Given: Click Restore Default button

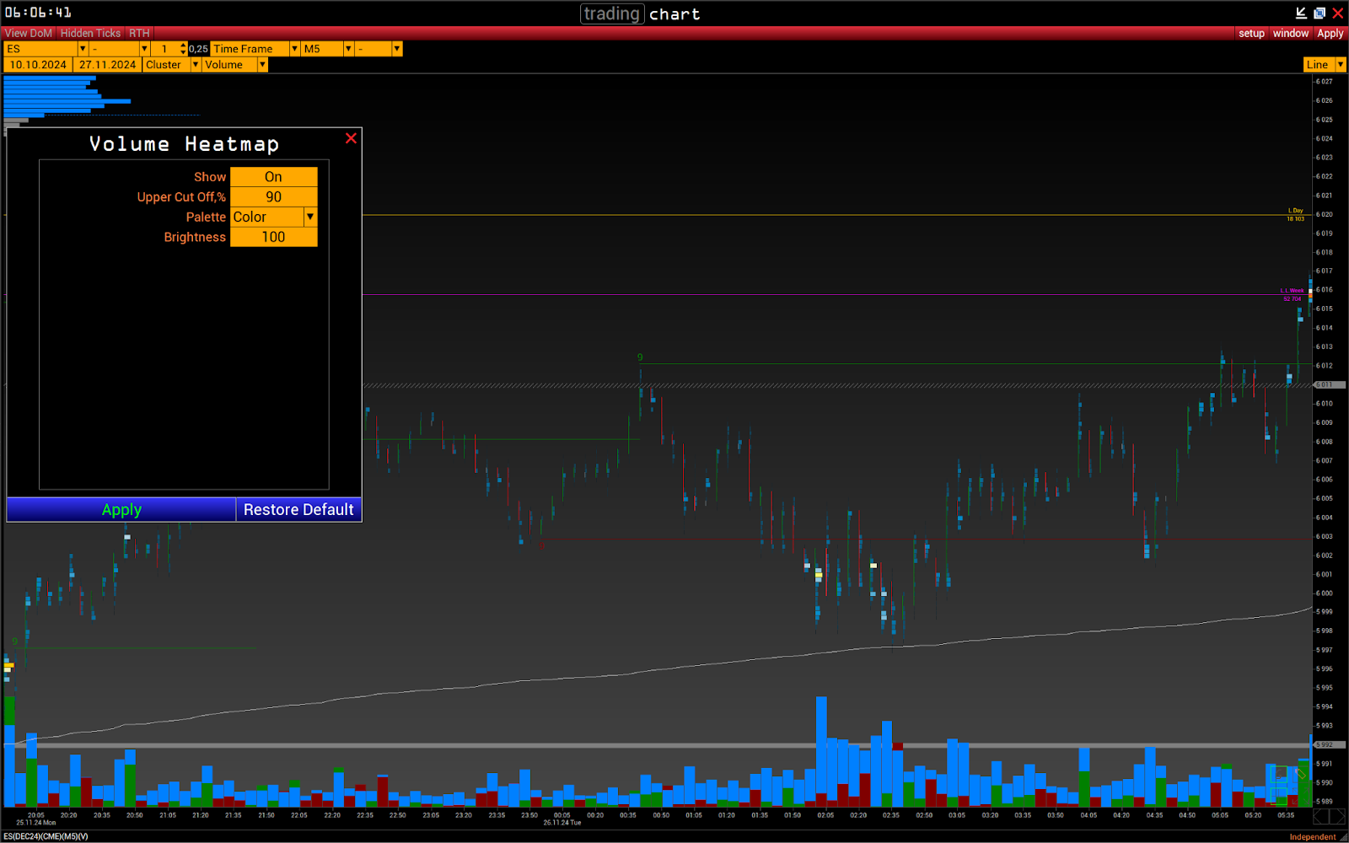Looking at the screenshot, I should (298, 510).
